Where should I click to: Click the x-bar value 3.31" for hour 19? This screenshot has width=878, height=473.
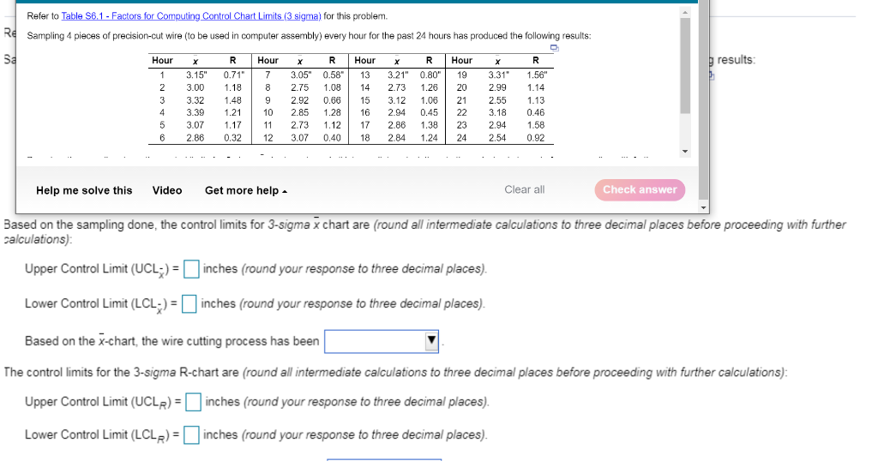[x=498, y=75]
